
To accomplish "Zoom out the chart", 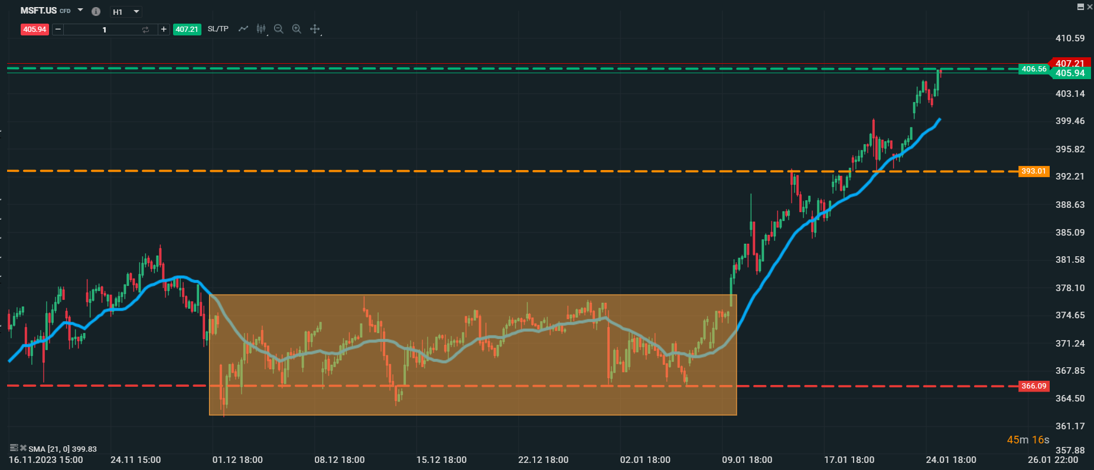I will 279,29.
